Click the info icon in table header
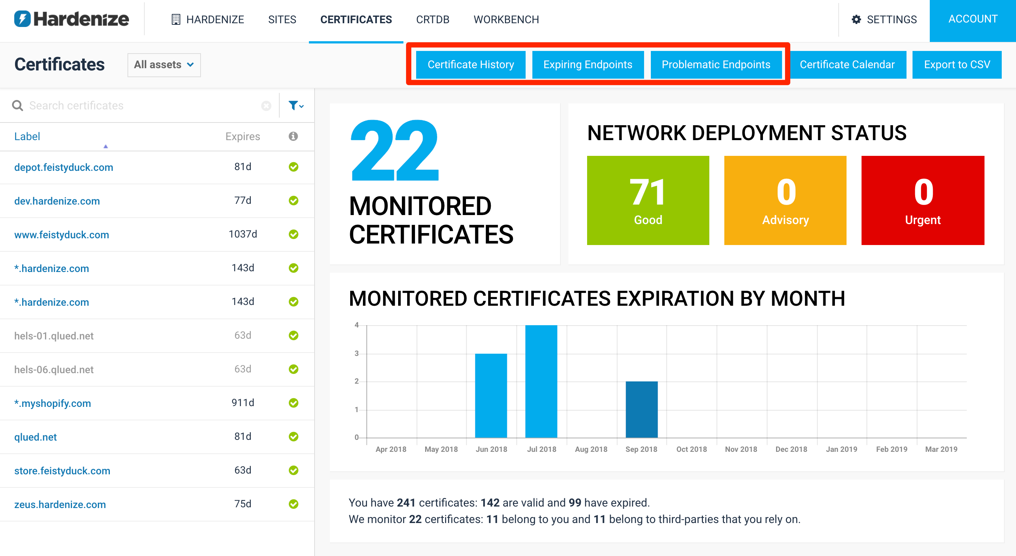 coord(293,136)
